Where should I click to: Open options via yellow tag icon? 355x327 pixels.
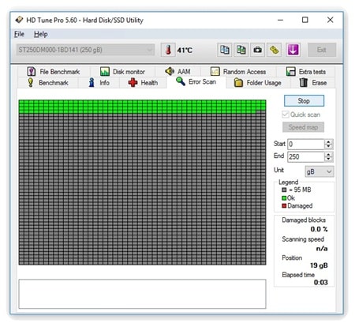tap(274, 50)
